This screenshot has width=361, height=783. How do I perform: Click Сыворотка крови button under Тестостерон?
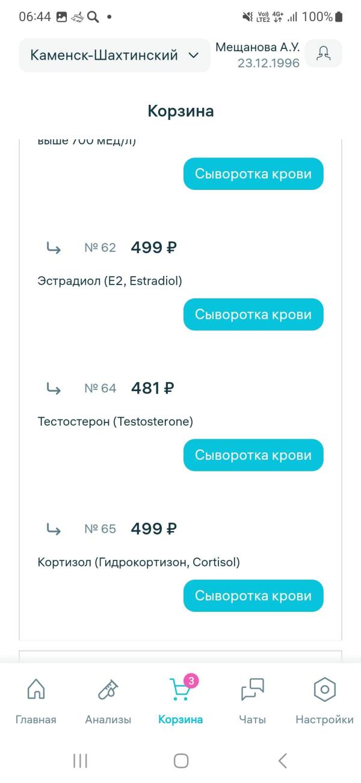[x=253, y=455]
